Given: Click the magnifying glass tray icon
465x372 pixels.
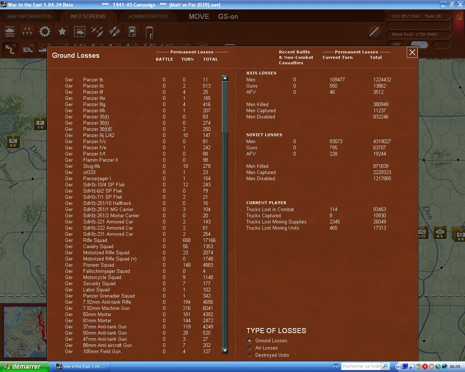Looking at the screenshot, I should pyautogui.click(x=412, y=367).
